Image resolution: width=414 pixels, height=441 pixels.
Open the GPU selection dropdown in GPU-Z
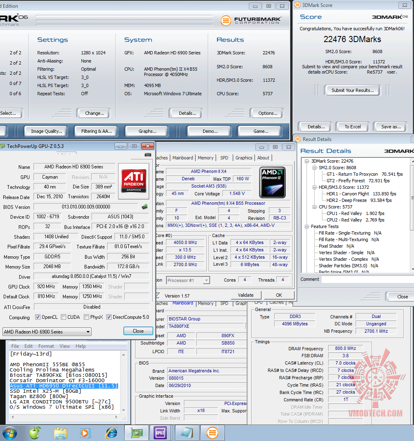click(47, 331)
